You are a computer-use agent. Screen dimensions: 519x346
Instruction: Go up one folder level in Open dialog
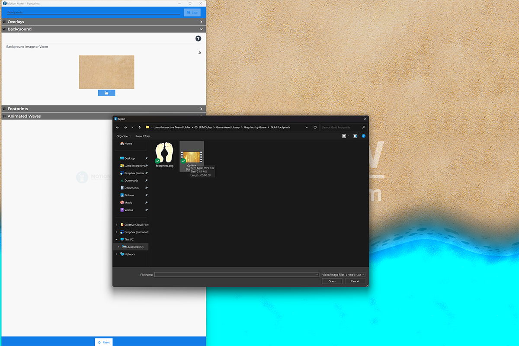[139, 127]
